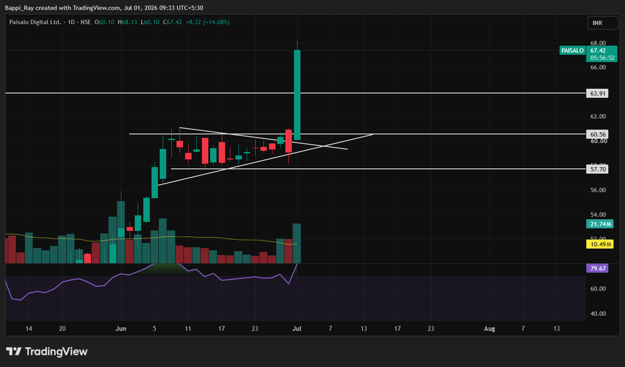Click the TradingView logo
The image size is (625, 367).
(47, 351)
